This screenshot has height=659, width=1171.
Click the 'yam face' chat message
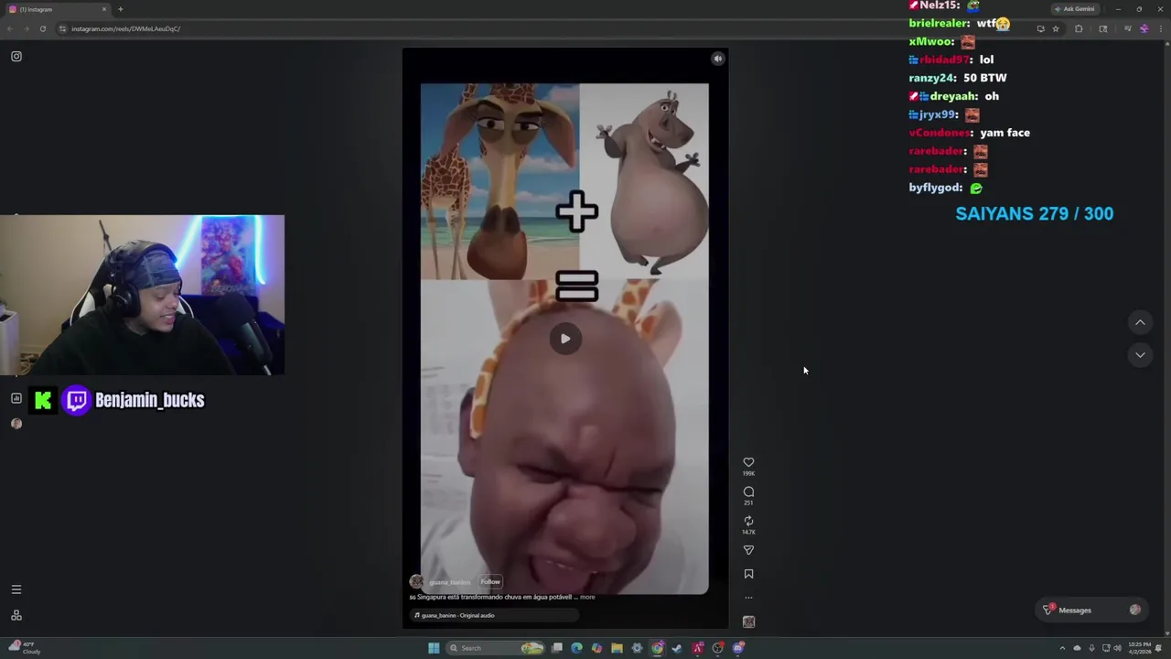coord(1004,133)
